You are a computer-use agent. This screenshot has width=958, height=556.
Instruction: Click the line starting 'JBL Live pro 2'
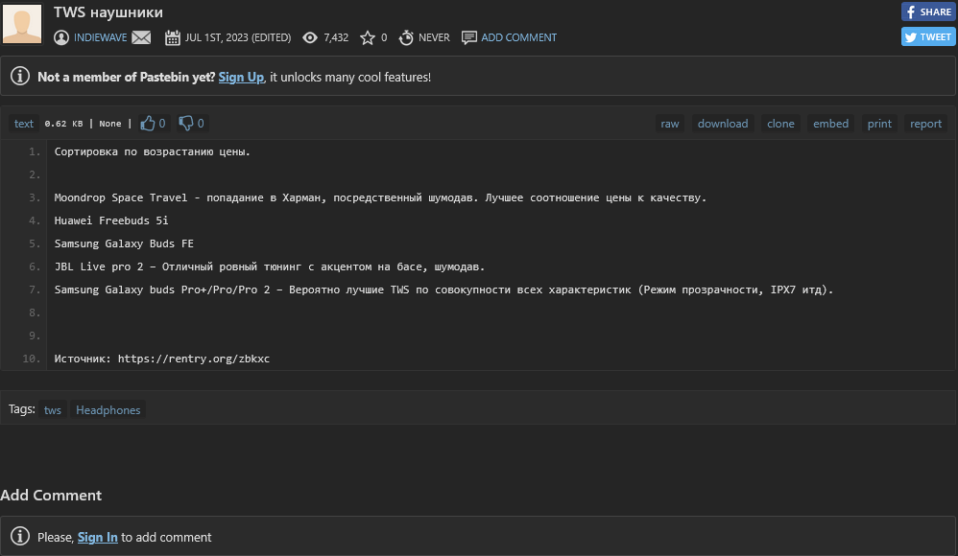point(270,266)
